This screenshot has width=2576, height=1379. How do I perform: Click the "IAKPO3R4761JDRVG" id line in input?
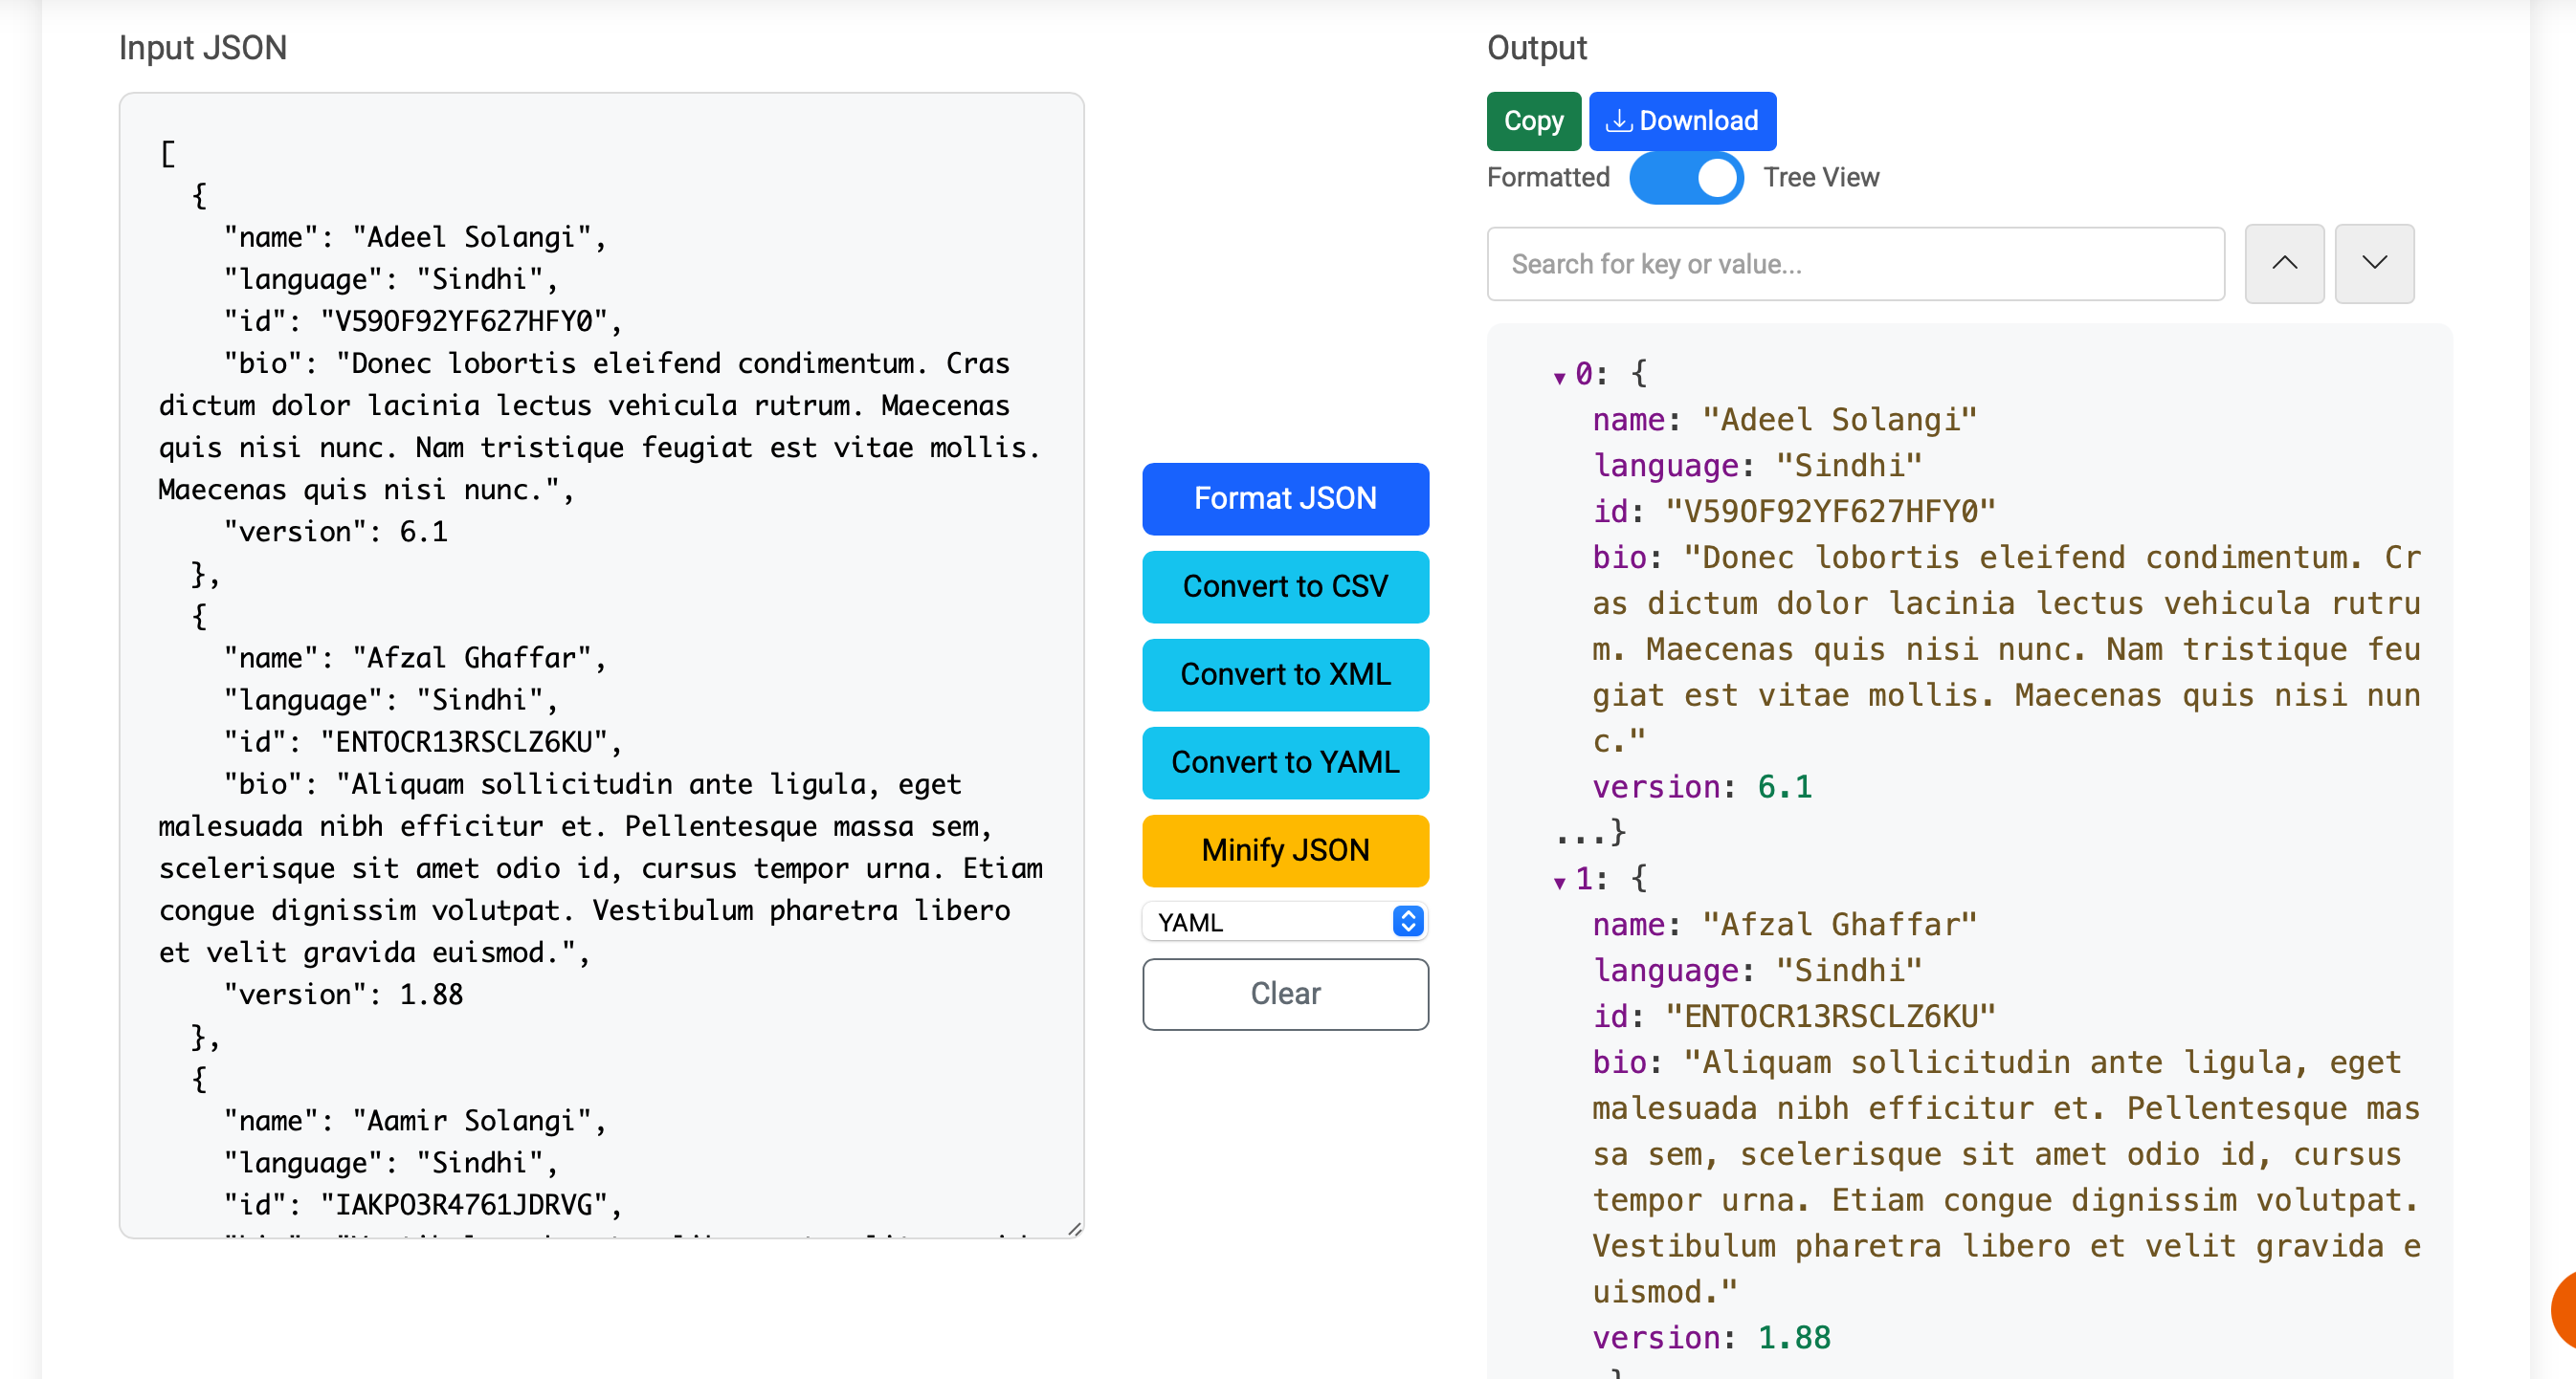423,1205
